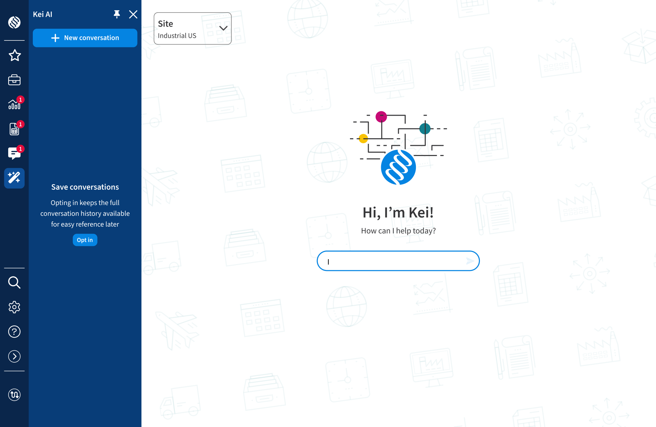656x427 pixels.
Task: Click 'How can I help today?' text
Action: [398, 231]
